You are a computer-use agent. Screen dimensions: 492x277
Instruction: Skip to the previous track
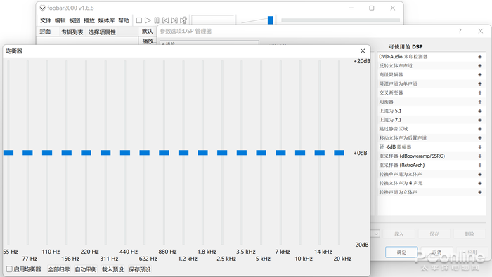tap(166, 20)
